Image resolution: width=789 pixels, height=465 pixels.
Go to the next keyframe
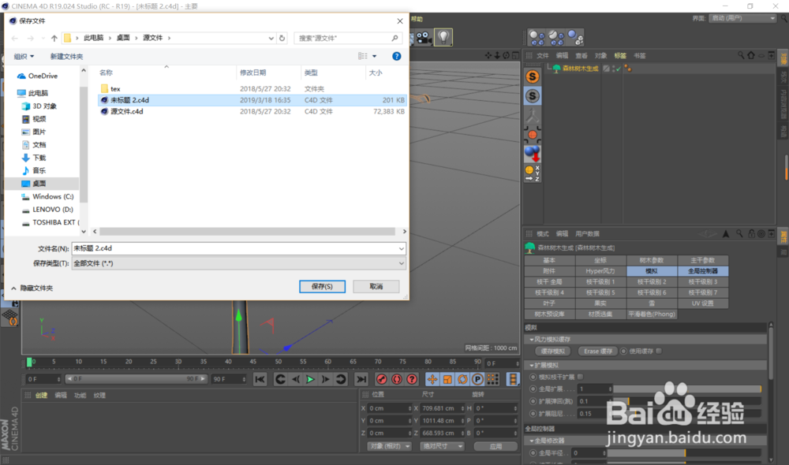pos(341,380)
